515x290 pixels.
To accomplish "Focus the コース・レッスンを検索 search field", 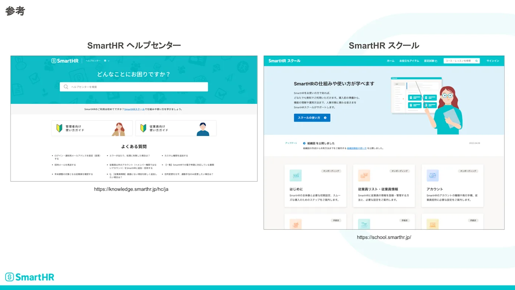I will (x=462, y=61).
